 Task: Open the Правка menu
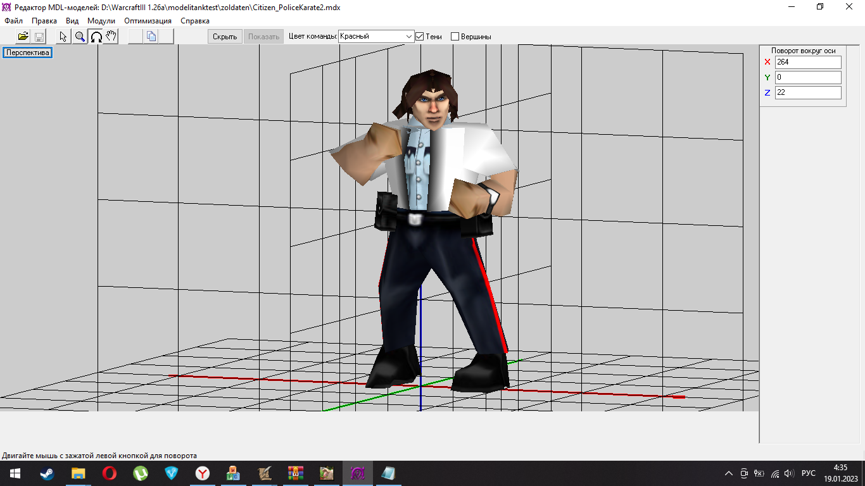(x=44, y=21)
